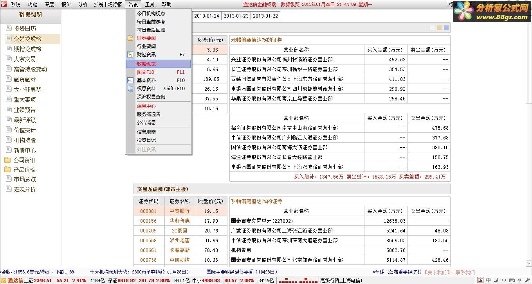Toggle the 中 Chinese/English IME icon
This screenshot has width=532, height=284.
(x=488, y=280)
